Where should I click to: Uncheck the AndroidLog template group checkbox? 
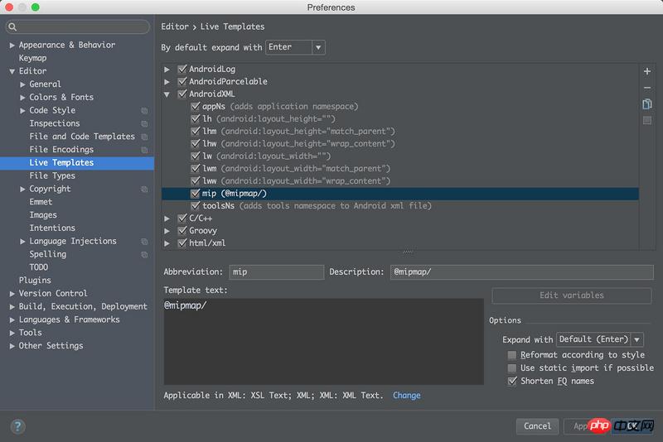(182, 70)
